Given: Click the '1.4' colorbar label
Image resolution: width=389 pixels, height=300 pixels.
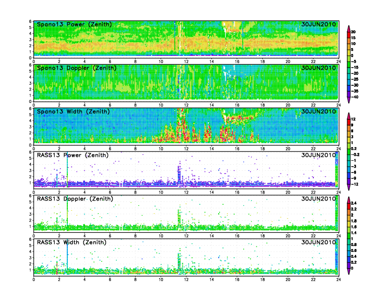Looking at the screenshot, I should (x=354, y=233).
